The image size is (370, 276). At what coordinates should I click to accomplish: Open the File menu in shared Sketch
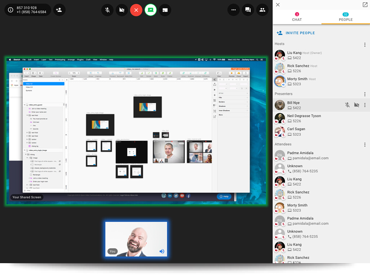tap(24, 60)
